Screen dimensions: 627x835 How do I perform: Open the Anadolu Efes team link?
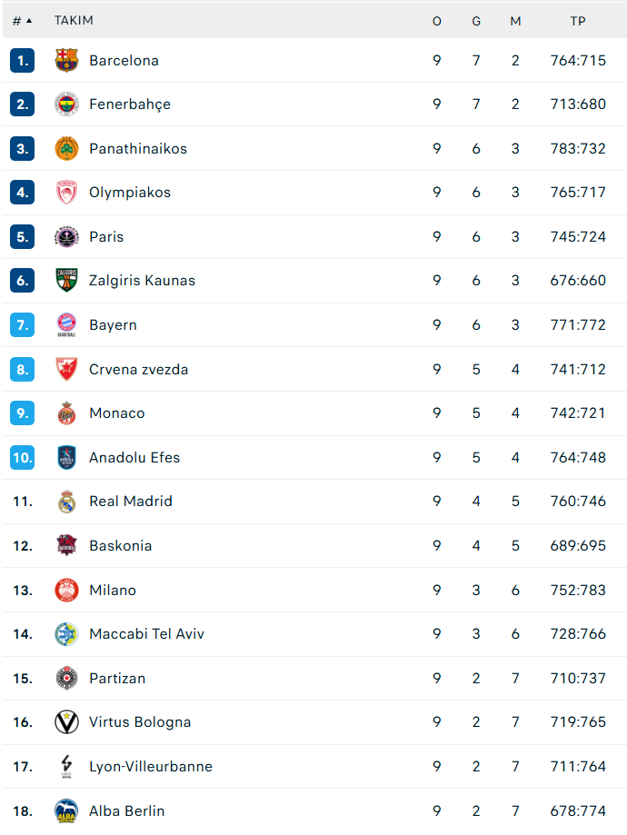tap(134, 457)
